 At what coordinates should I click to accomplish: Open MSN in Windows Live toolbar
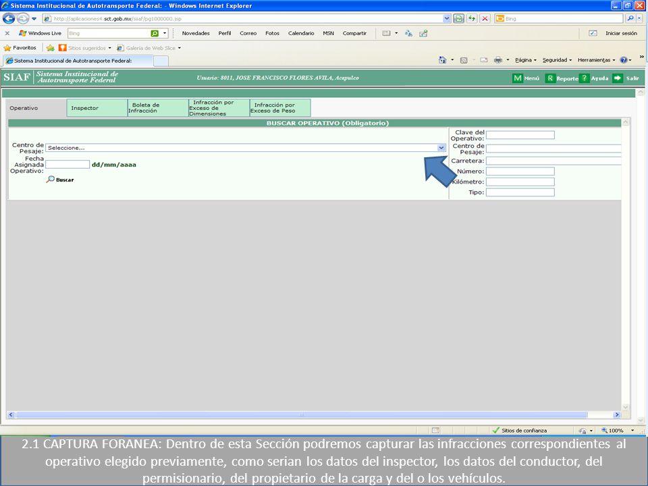coord(328,33)
